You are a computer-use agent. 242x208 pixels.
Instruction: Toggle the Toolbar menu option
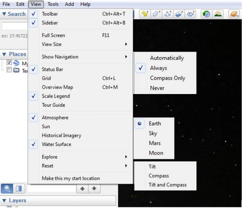coord(80,14)
